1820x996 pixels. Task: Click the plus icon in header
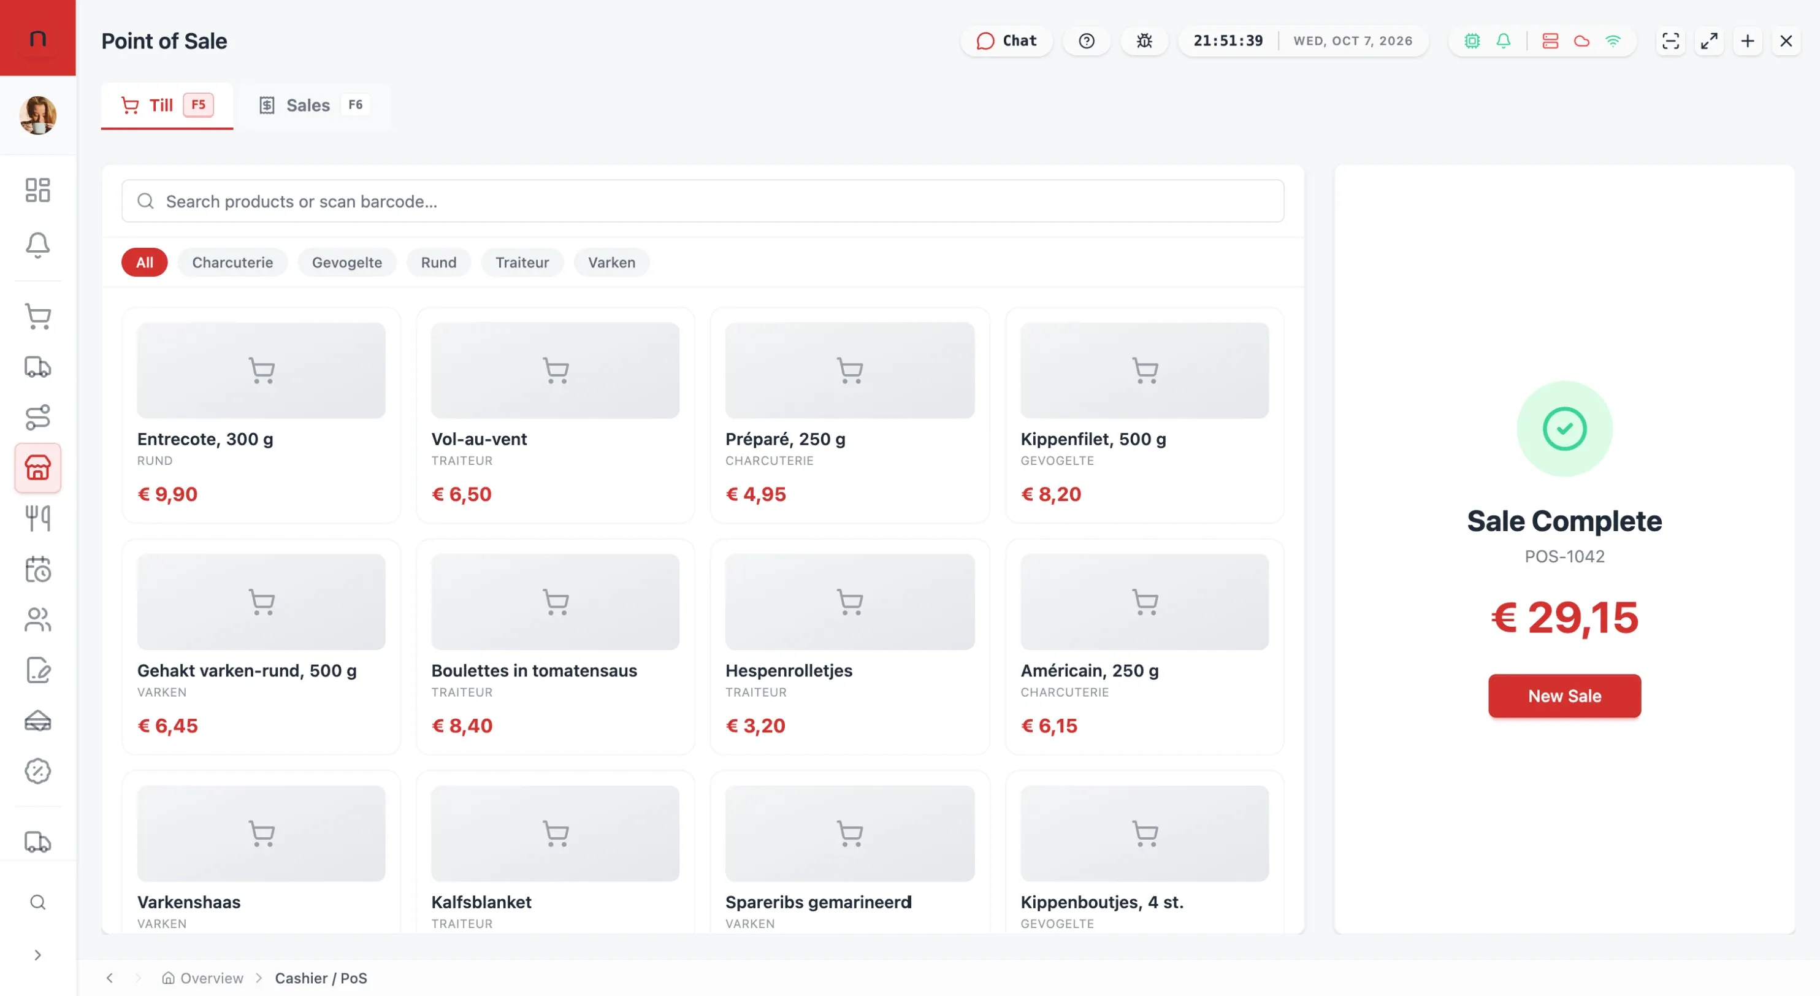(1748, 41)
